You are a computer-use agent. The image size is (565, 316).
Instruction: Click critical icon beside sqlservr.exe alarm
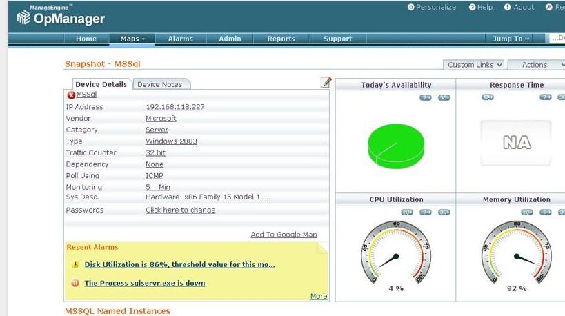[x=75, y=283]
